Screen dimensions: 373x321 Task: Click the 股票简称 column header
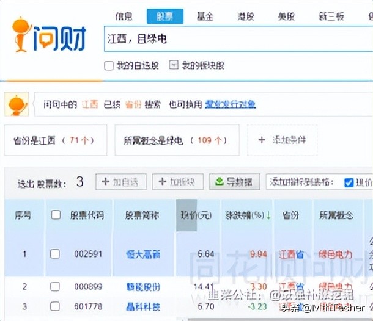(x=142, y=215)
